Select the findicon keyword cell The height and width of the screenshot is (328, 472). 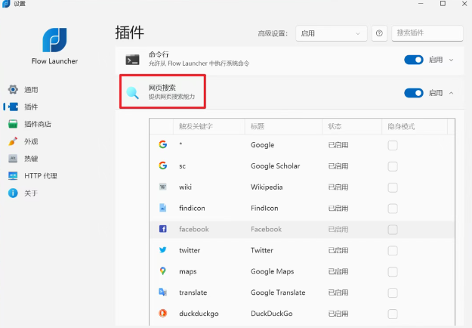(192, 208)
